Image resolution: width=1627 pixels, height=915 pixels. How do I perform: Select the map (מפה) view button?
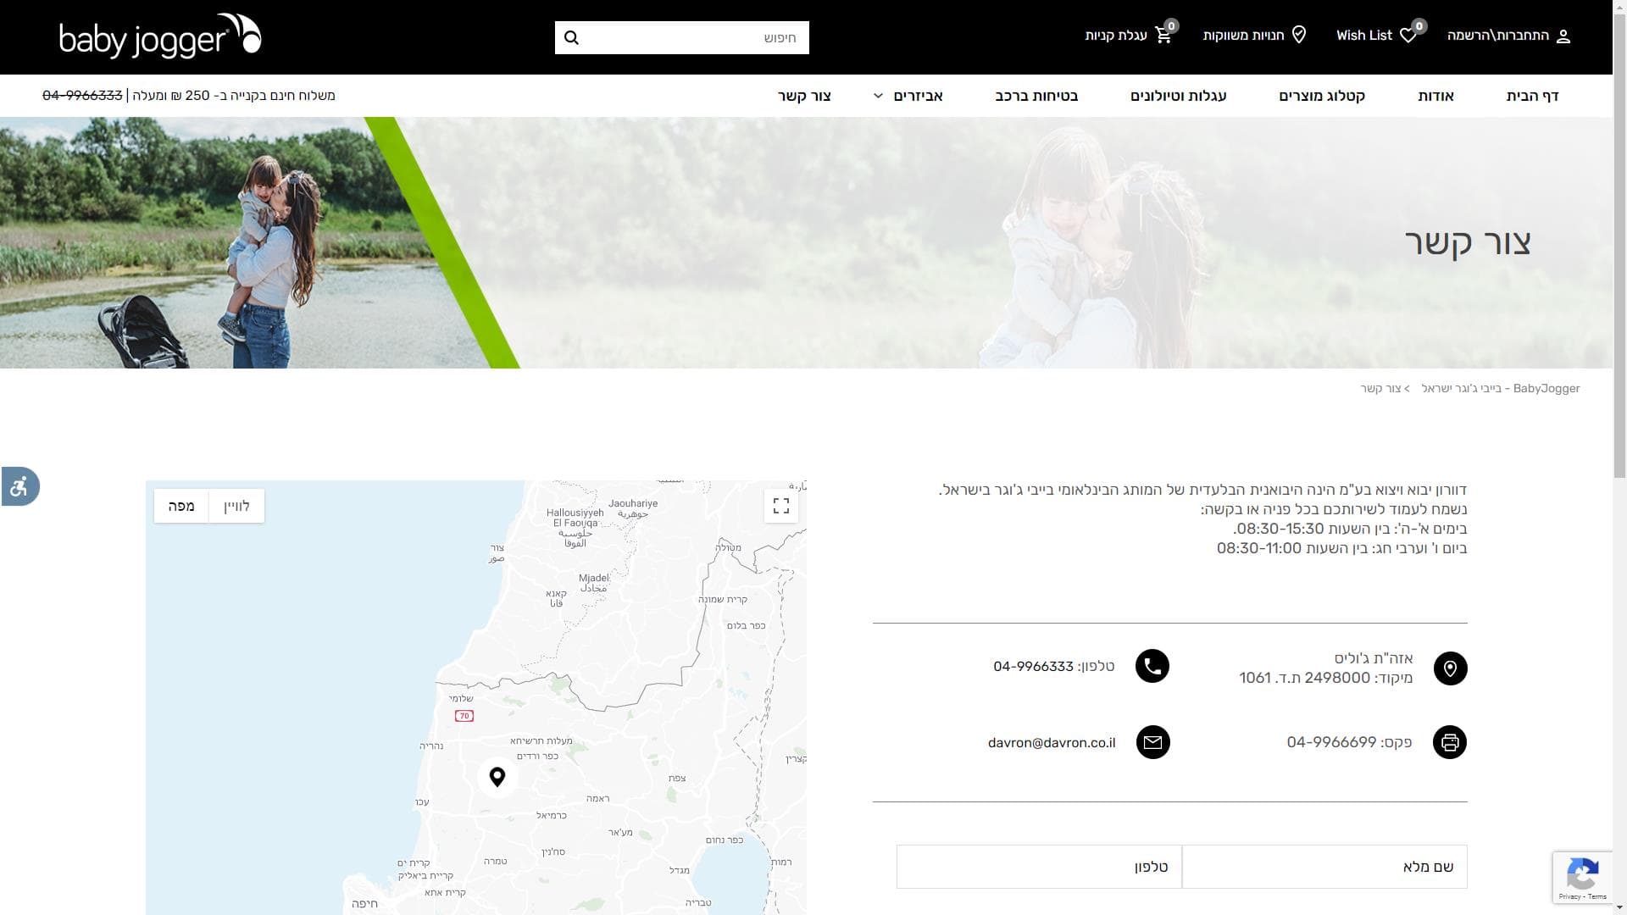(181, 506)
